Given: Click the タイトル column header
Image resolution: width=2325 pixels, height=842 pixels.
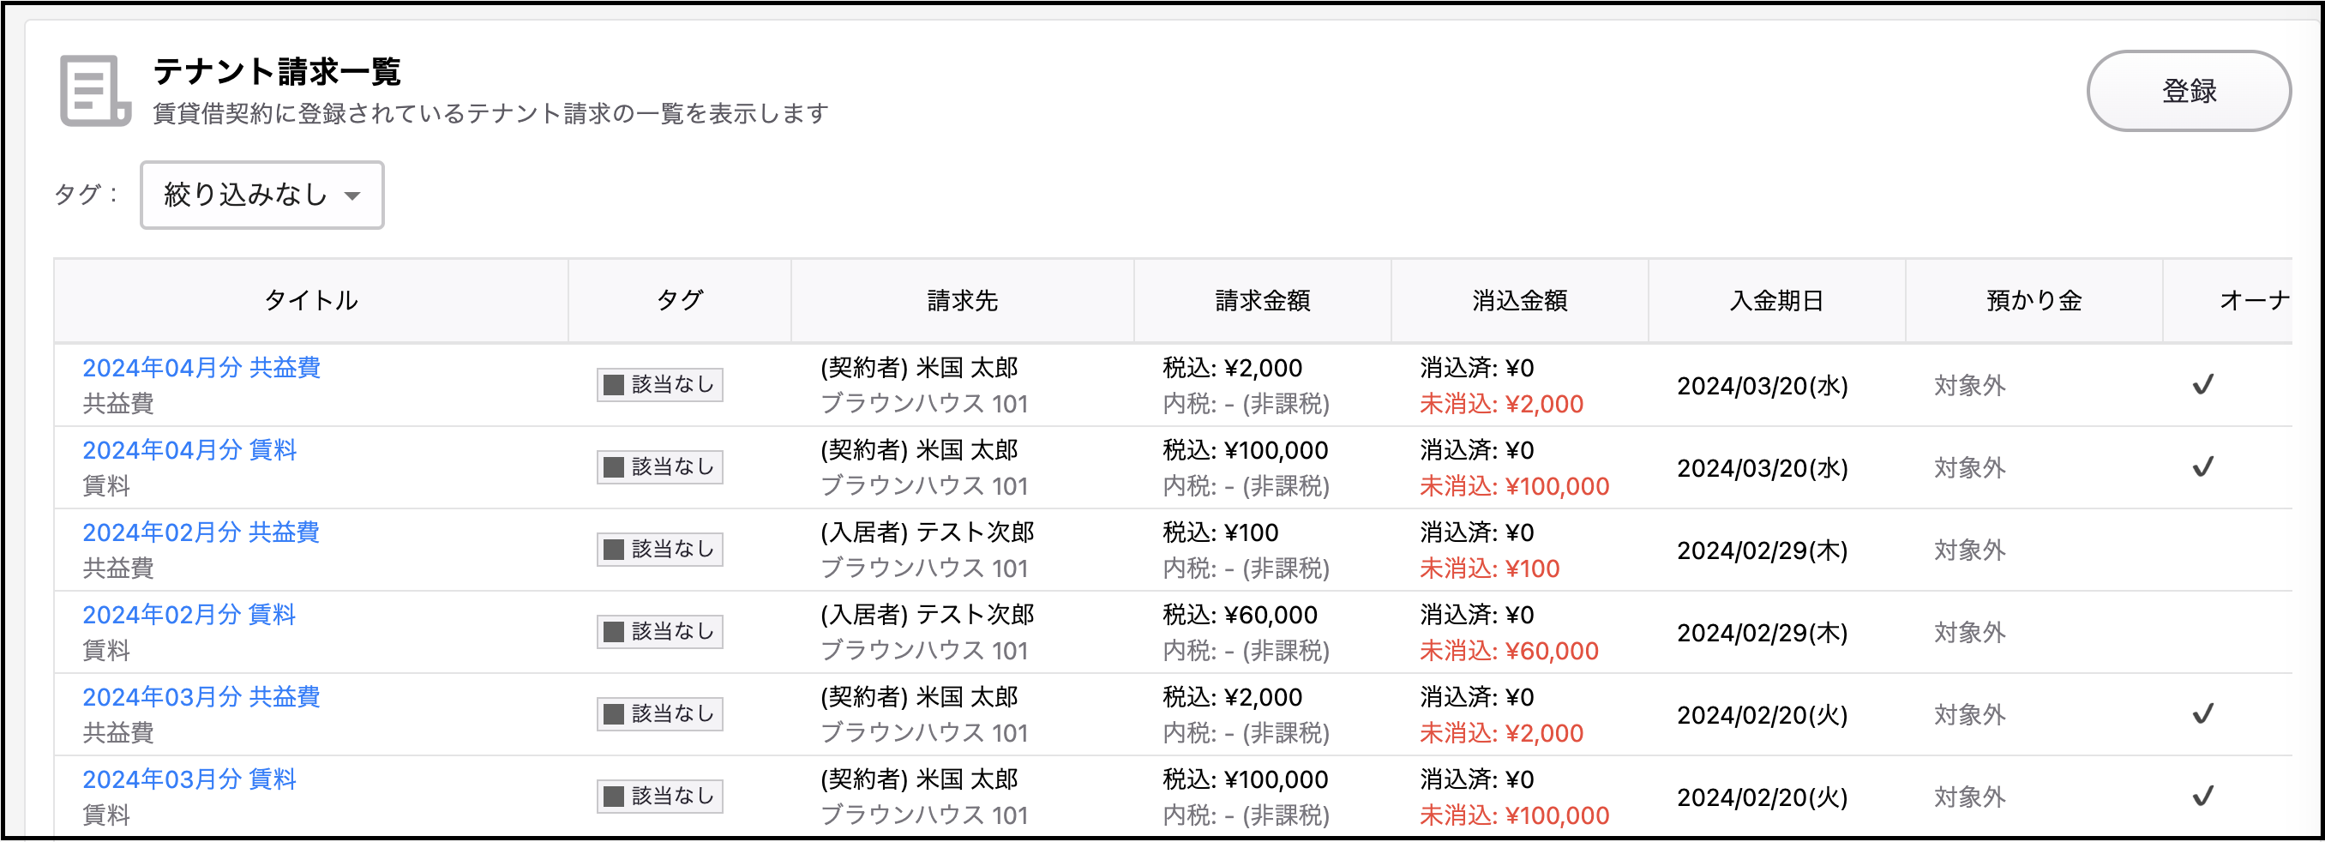Looking at the screenshot, I should pyautogui.click(x=311, y=300).
